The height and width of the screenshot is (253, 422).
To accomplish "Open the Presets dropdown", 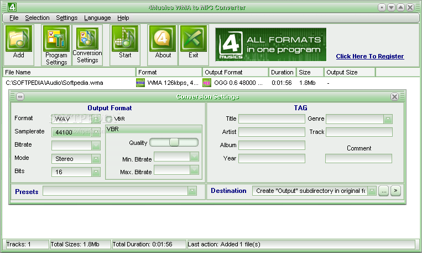I will 192,191.
